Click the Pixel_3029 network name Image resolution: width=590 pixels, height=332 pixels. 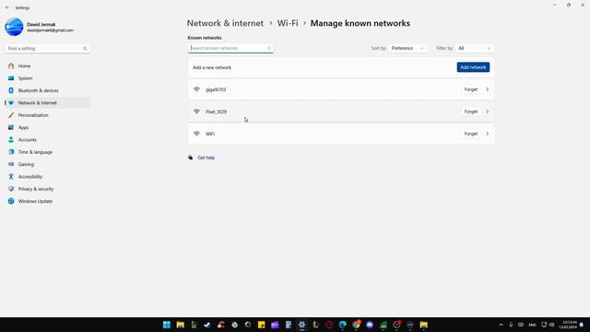[x=216, y=112]
